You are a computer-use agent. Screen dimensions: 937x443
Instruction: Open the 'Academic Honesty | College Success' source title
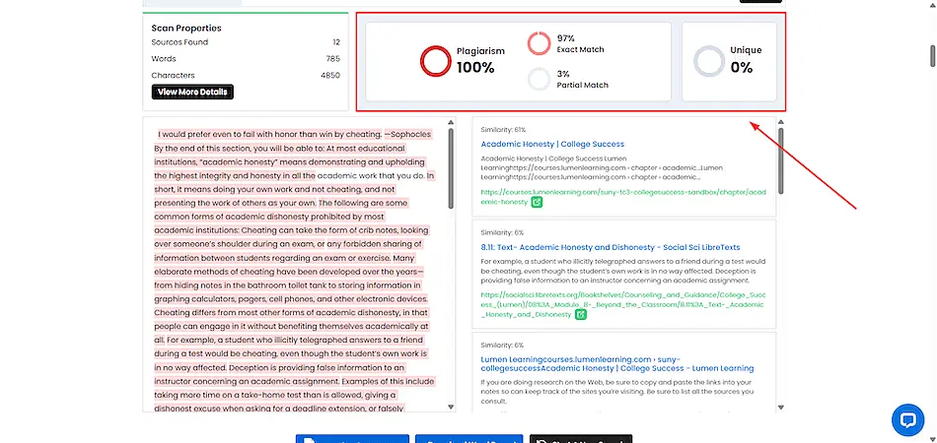552,144
